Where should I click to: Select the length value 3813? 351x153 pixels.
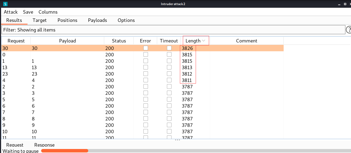pyautogui.click(x=187, y=68)
